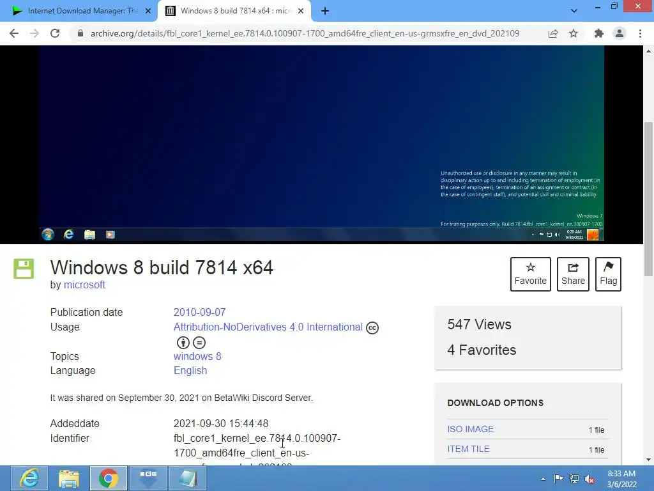Open the 2010-09-07 publication date link
The width and height of the screenshot is (654, 491).
[199, 312]
